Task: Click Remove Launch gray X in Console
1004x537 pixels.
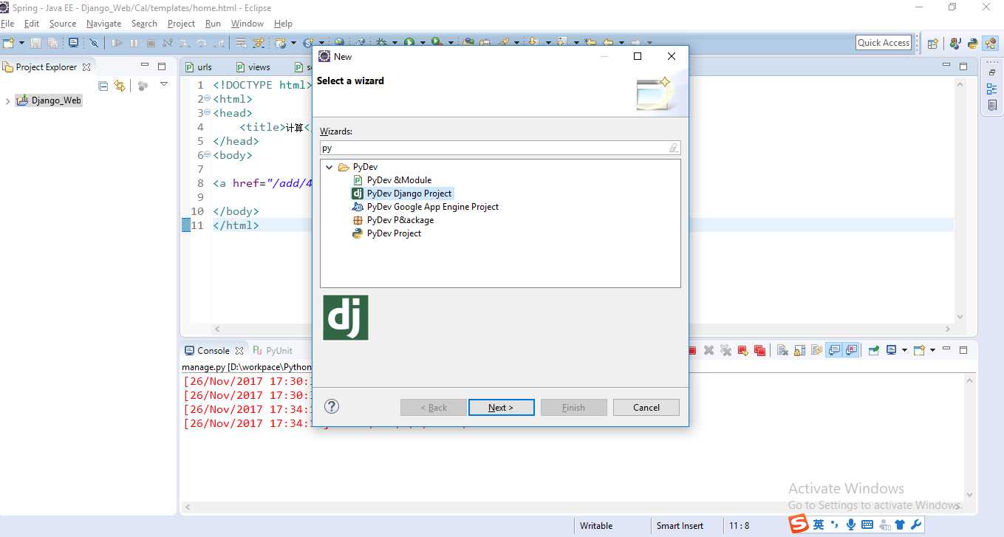Action: 708,350
